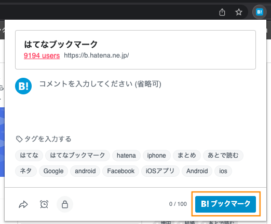Add the iOSアプリ tag
271x224 pixels.
coord(160,171)
